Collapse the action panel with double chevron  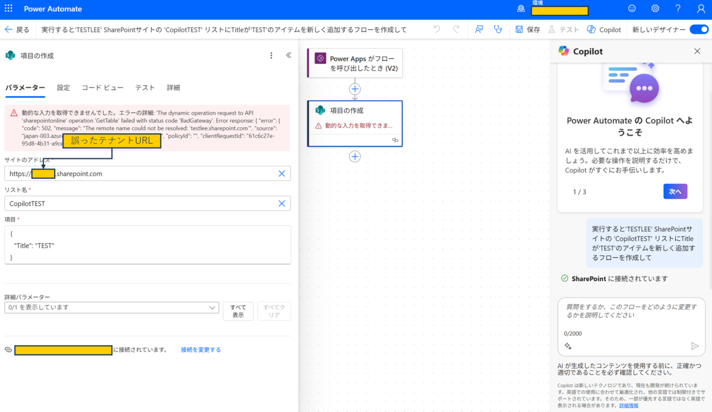[x=288, y=55]
